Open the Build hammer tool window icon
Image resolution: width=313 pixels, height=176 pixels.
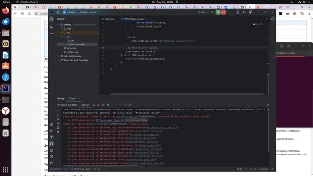pyautogui.click(x=51, y=137)
